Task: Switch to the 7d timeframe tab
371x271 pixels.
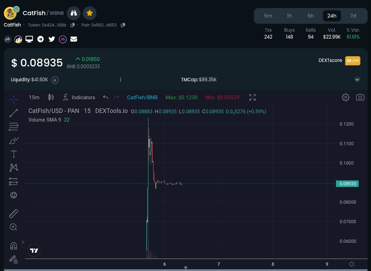Action: pos(353,15)
